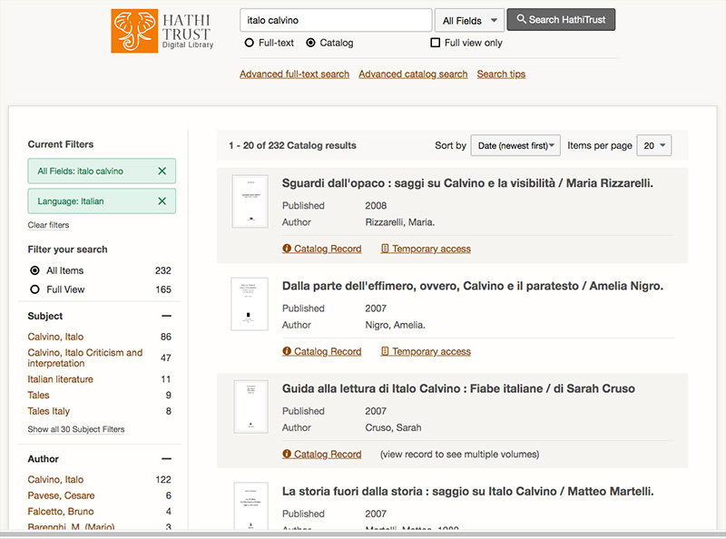Click the Clear filters link
This screenshot has width=726, height=539.
(48, 225)
